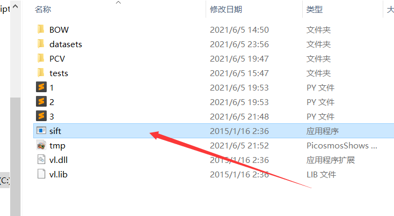
Task: Click the navigation pane scrollbar thumb
Action: [16, 157]
